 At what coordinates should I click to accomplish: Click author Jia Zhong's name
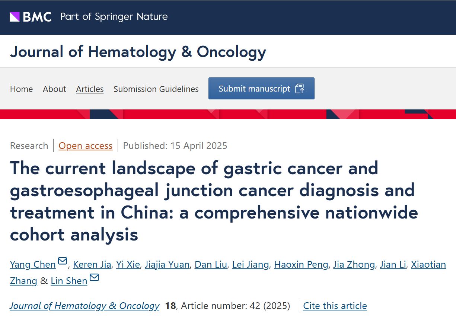coord(354,265)
